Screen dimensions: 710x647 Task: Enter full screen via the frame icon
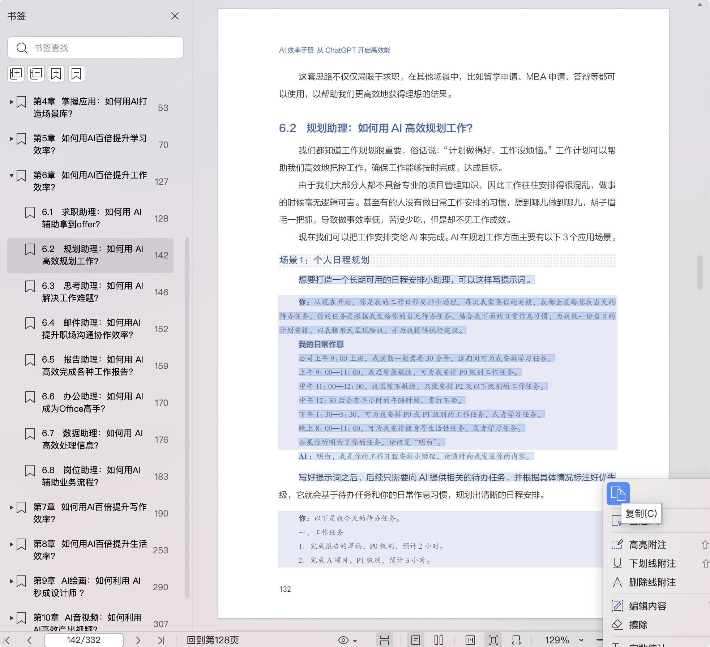493,640
